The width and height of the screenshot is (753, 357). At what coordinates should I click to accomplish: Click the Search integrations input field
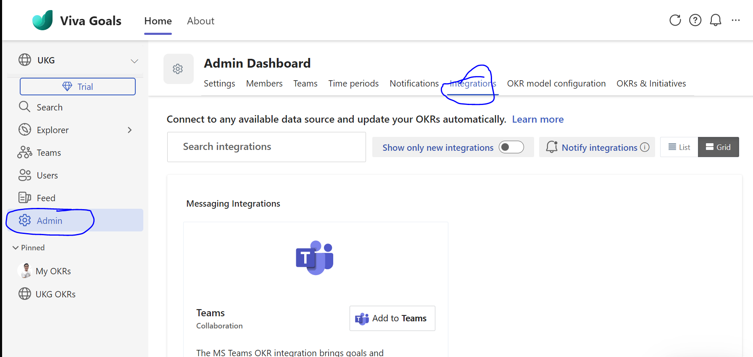tap(266, 147)
